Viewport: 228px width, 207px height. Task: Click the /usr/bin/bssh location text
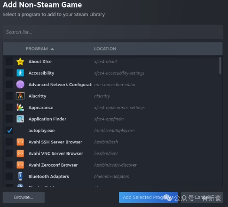(106, 142)
